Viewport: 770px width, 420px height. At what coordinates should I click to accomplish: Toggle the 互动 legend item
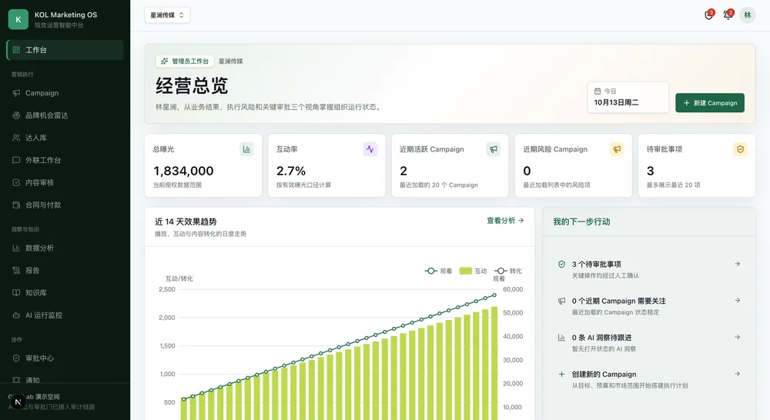[473, 271]
